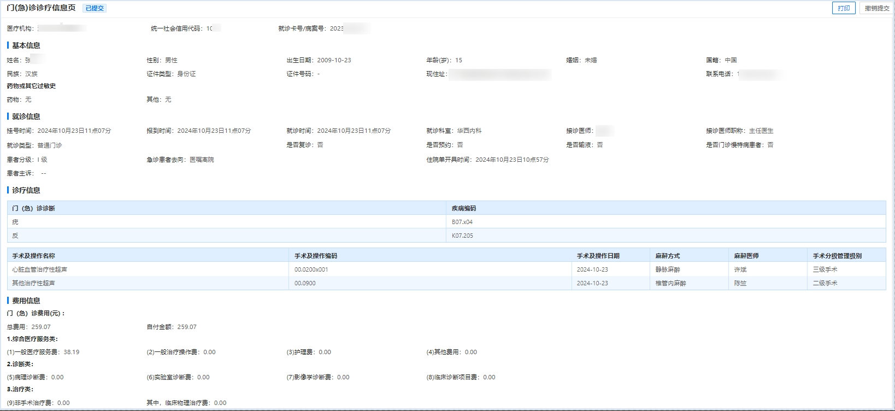Select the 挂号时间 timestamp
The width and height of the screenshot is (895, 411).
(x=74, y=131)
